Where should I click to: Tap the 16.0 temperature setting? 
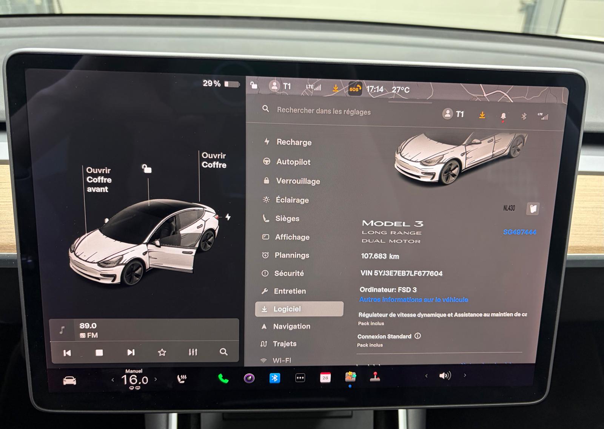pos(134,380)
